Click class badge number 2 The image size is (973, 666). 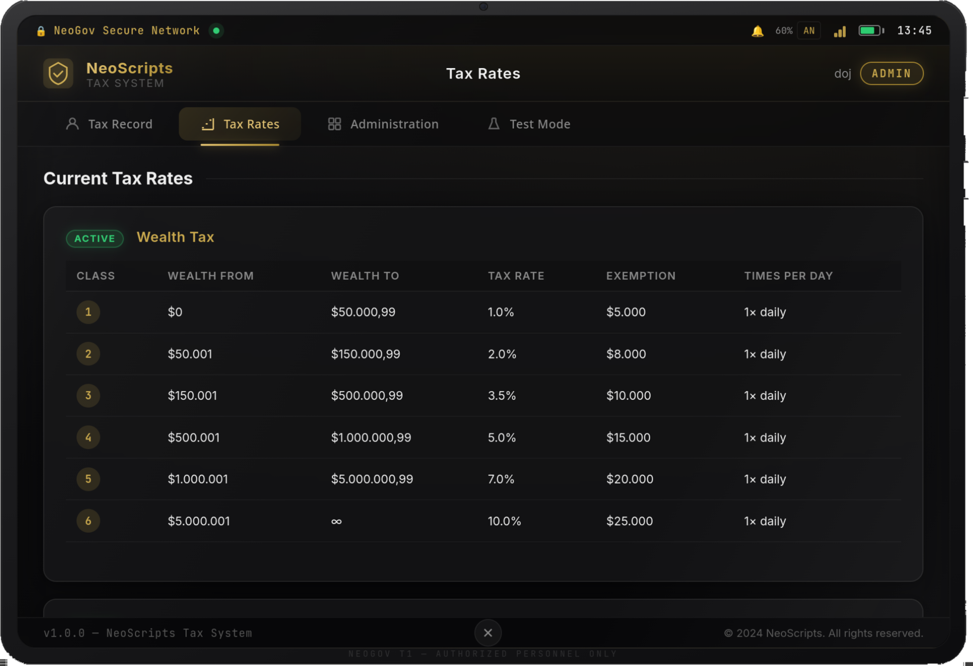pos(88,354)
